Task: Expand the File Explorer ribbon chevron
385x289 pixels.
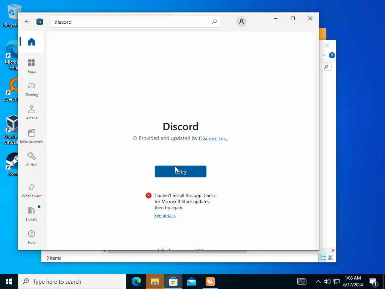Action: pos(324,55)
